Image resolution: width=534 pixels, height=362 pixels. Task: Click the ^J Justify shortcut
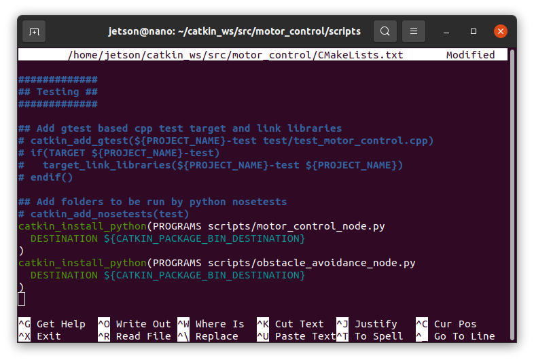click(x=367, y=324)
